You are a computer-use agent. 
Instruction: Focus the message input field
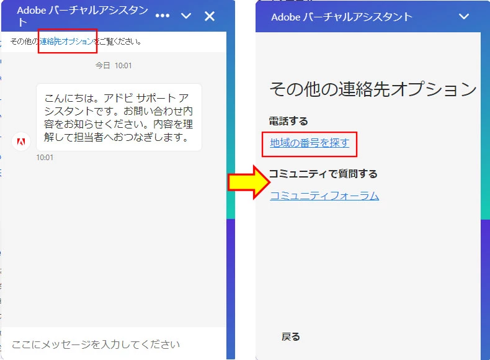(114, 344)
